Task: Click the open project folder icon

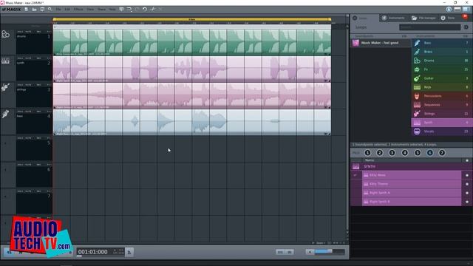Action: (35, 10)
